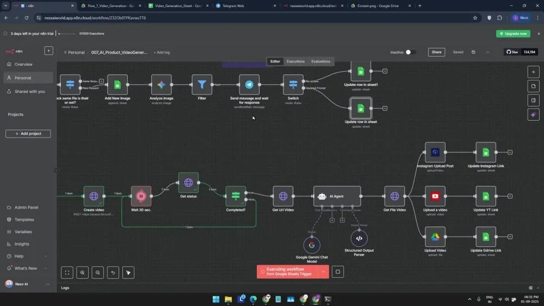Image resolution: width=544 pixels, height=306 pixels.
Task: Open the Add New Image sheet node
Action: pos(118,85)
